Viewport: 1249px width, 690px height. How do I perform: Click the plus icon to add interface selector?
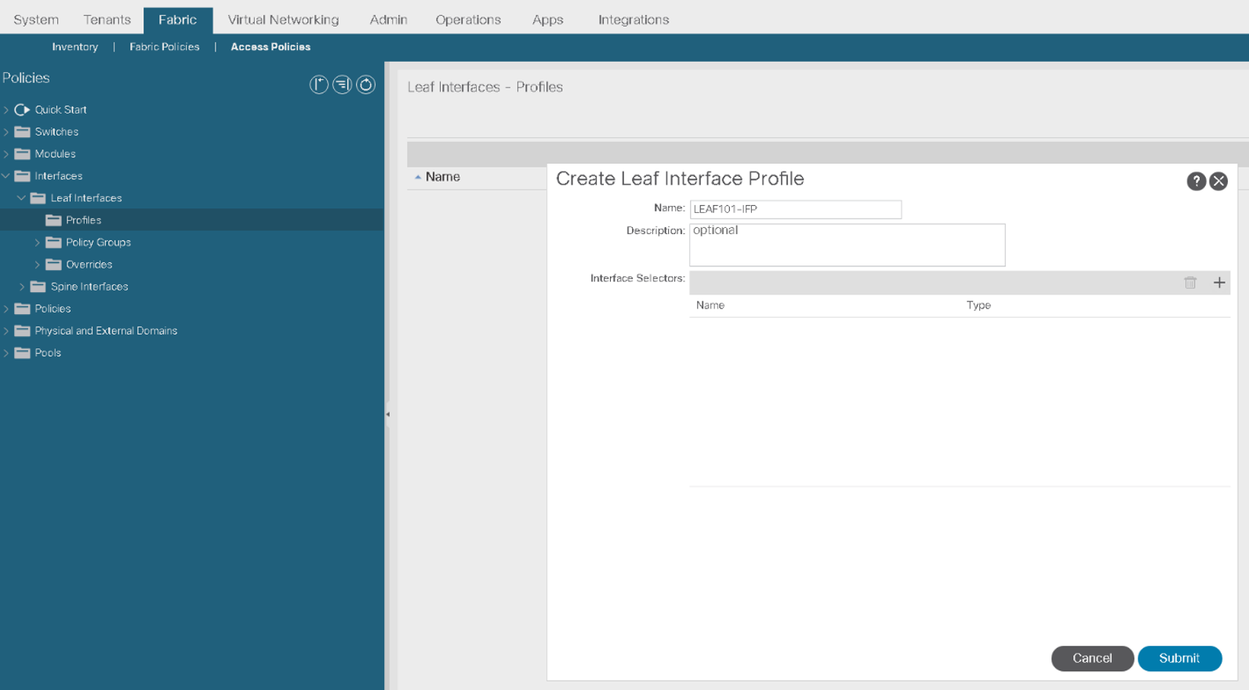[x=1218, y=283]
